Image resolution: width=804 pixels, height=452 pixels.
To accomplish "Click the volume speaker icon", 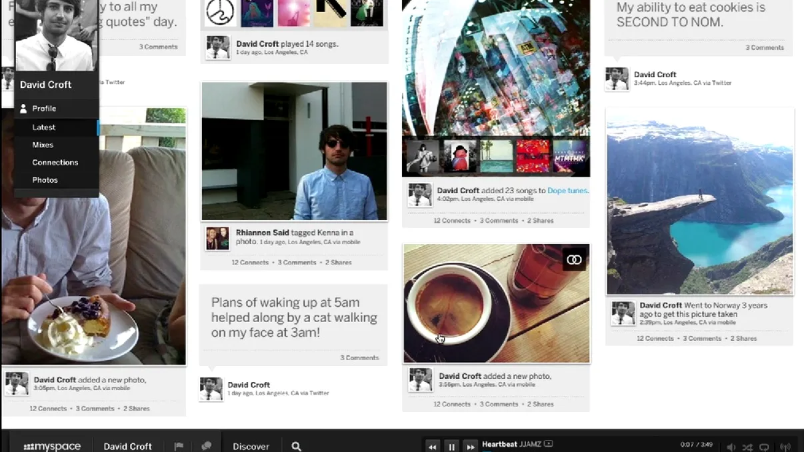I will click(731, 447).
